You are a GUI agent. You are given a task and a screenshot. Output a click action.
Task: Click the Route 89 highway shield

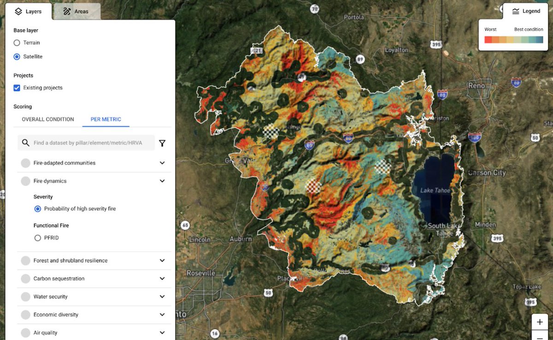(360, 59)
